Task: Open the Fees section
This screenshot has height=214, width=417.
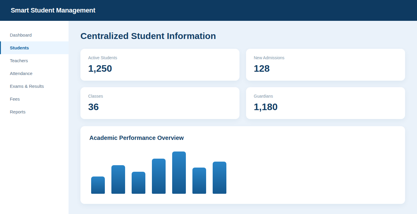Action: (34, 99)
